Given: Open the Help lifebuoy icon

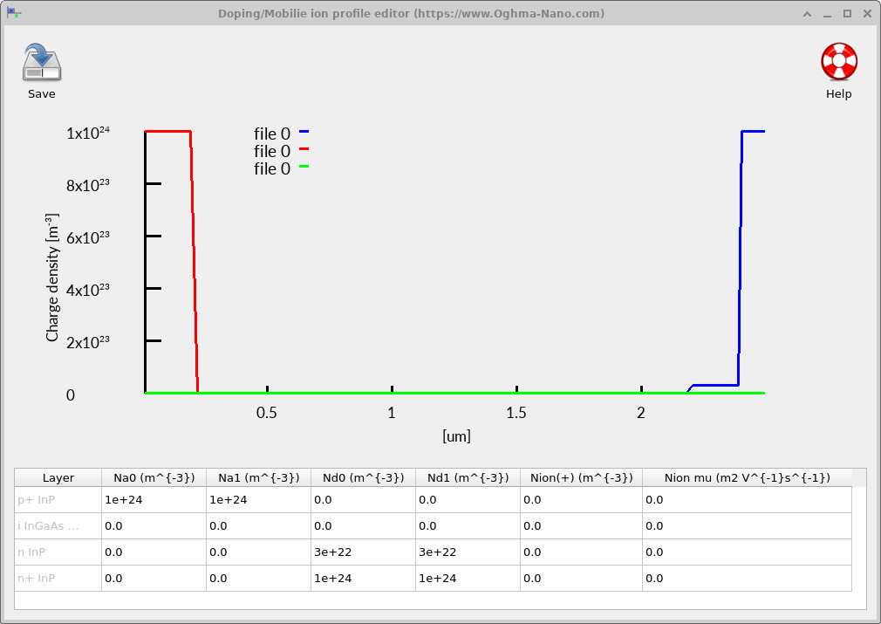Looking at the screenshot, I should click(x=839, y=61).
